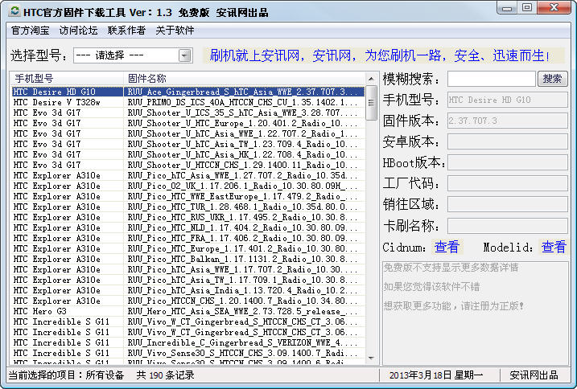Focus the 模糊搜索 search input field
The width and height of the screenshot is (577, 389).
491,79
